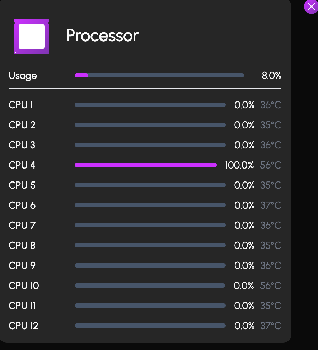
Task: Click the 8.0% total usage value
Action: pyautogui.click(x=271, y=76)
